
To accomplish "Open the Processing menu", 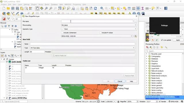I will click(x=77, y=5).
